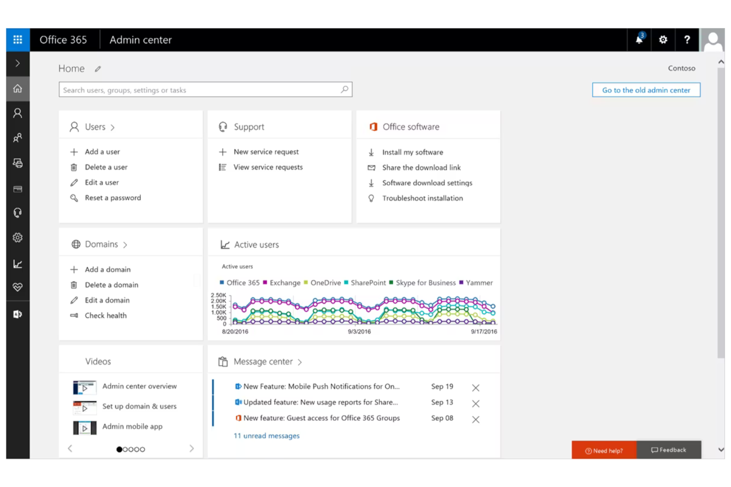Open the Groups icon in the left sidebar
Viewport: 731px width, 487px height.
point(18,138)
